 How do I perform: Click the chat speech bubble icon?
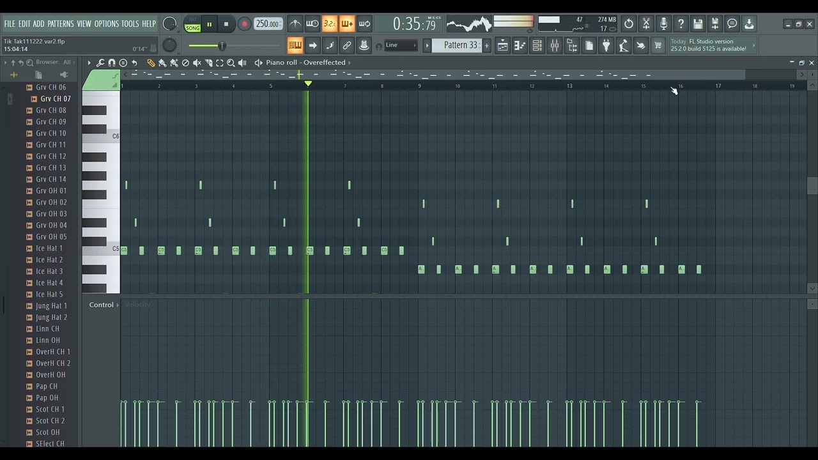[732, 24]
